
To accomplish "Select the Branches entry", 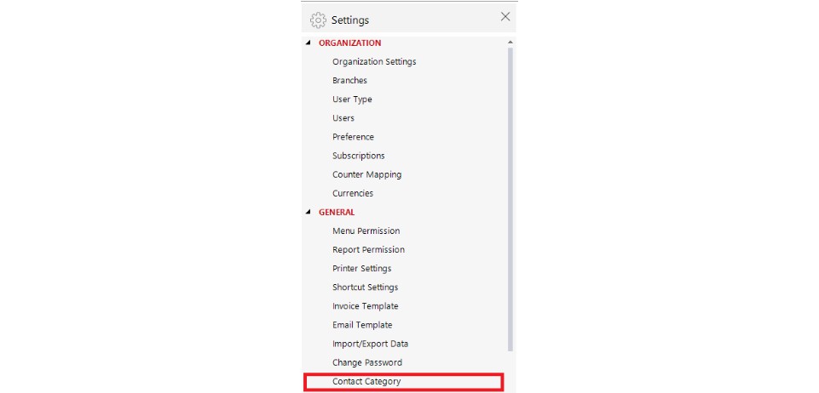I will coord(349,80).
